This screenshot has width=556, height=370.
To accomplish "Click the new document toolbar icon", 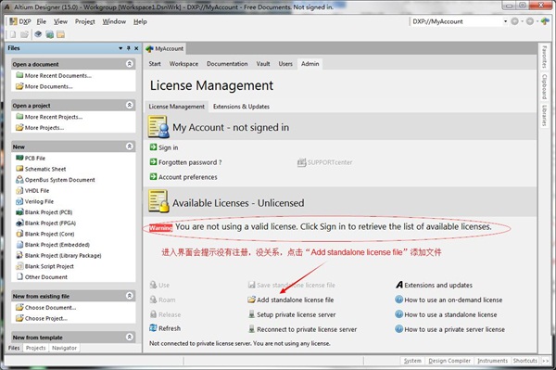I will click(13, 34).
